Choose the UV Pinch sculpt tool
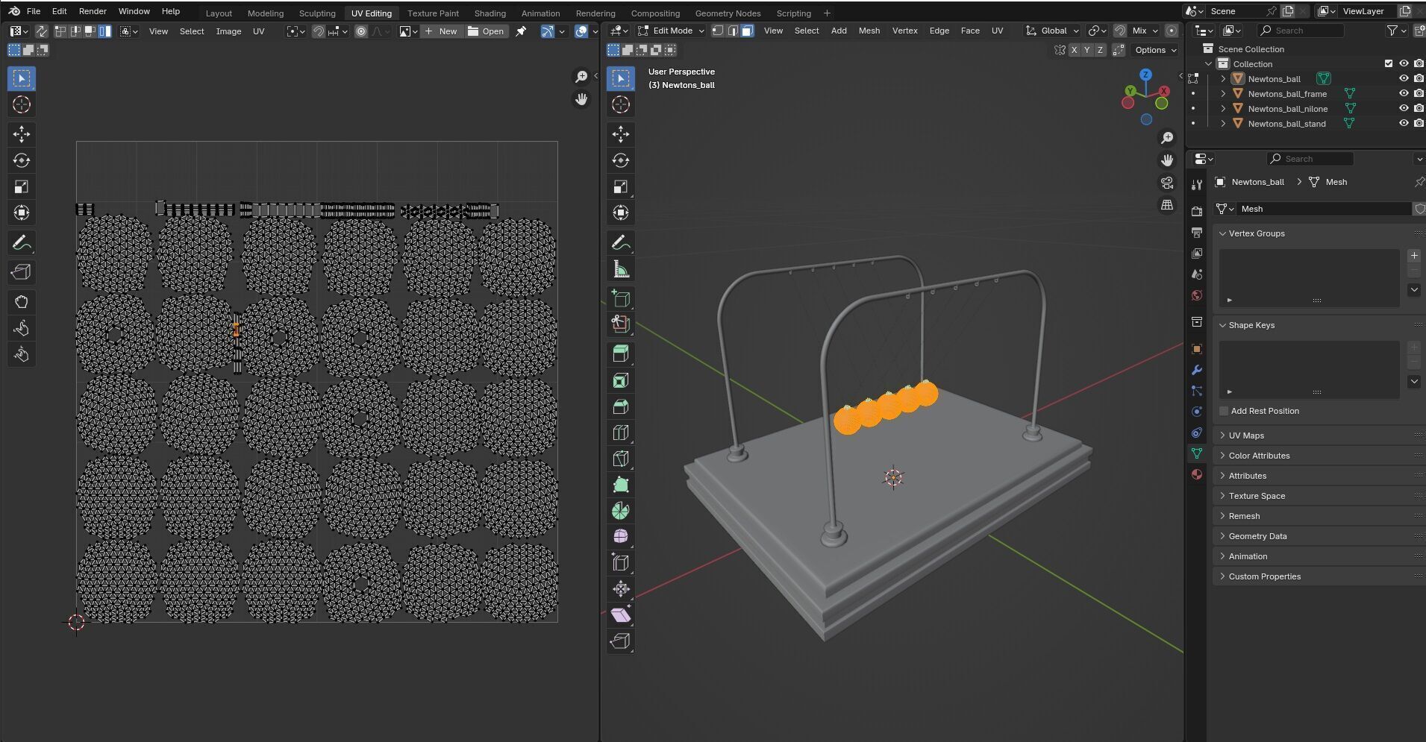1426x742 pixels. click(x=22, y=354)
